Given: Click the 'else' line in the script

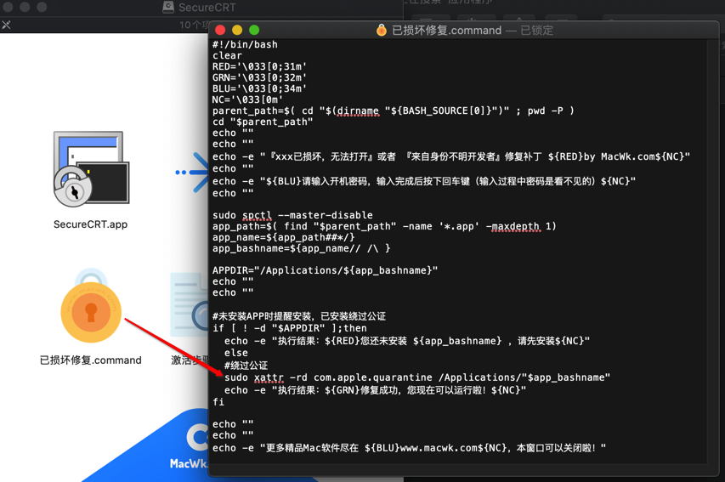Looking at the screenshot, I should (x=235, y=353).
